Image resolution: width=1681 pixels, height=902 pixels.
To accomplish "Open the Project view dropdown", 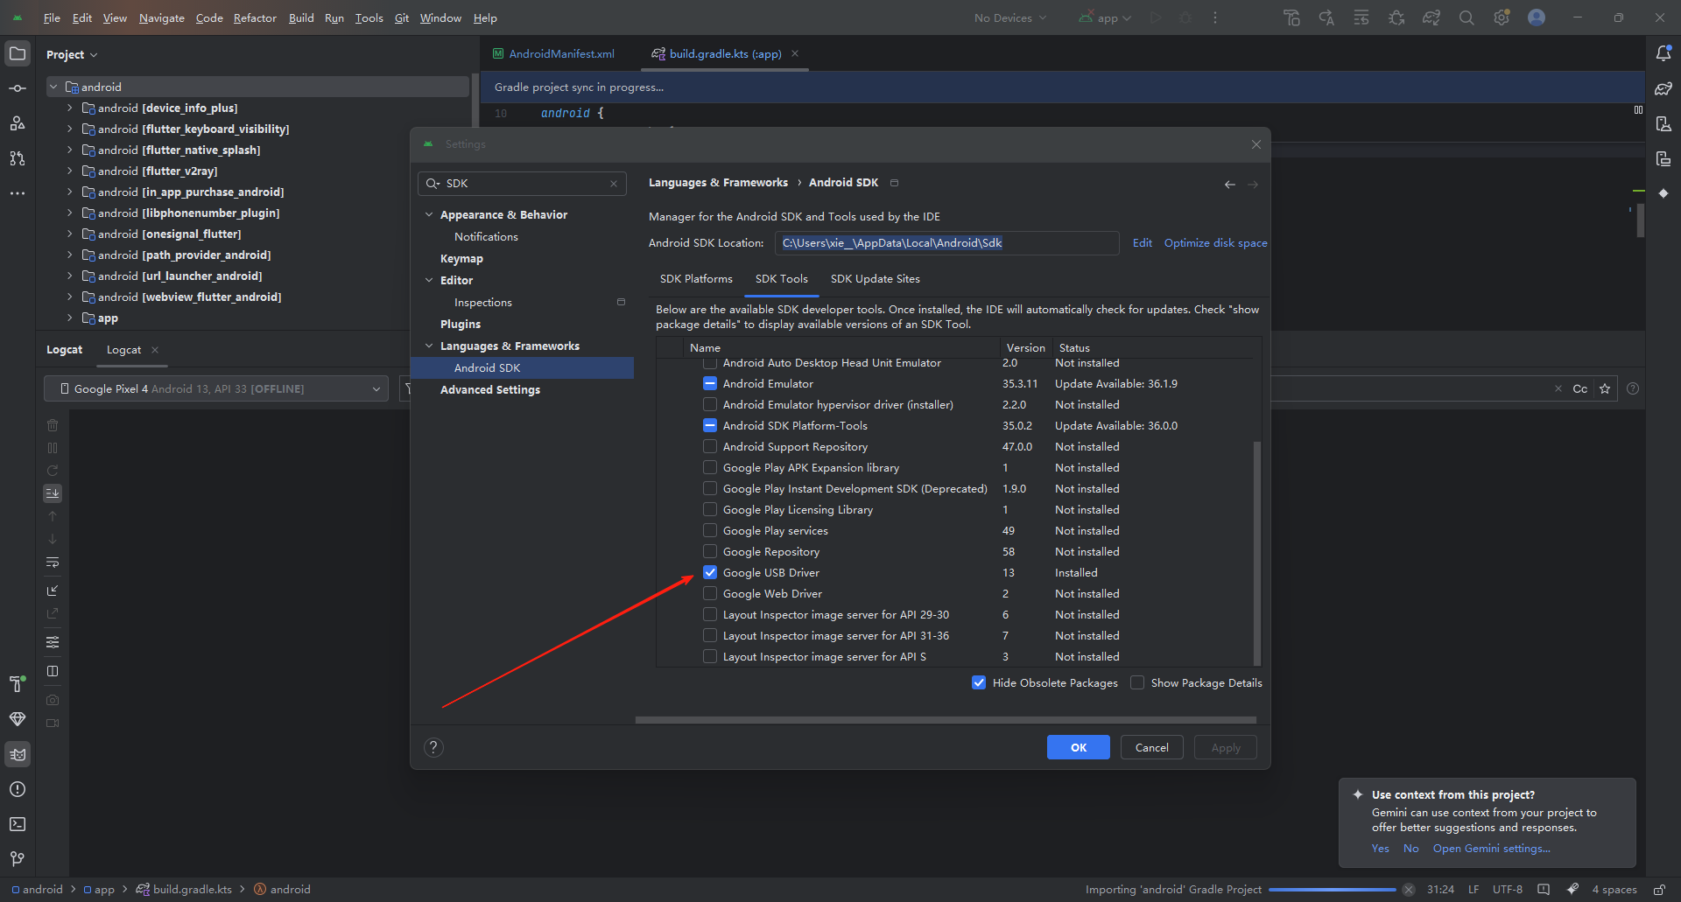I will pyautogui.click(x=72, y=54).
